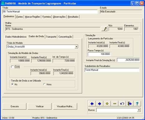The height and width of the screenshot is (120, 145).
Task: Open the Título do Modelo dropdown
Action: click(76, 47)
